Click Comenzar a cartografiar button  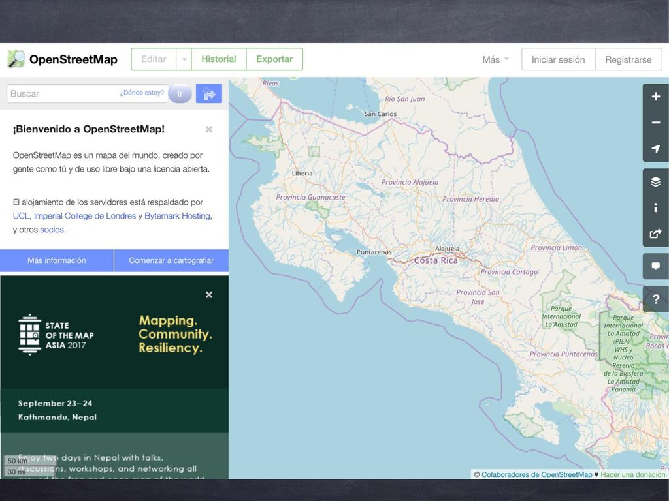[x=172, y=260]
